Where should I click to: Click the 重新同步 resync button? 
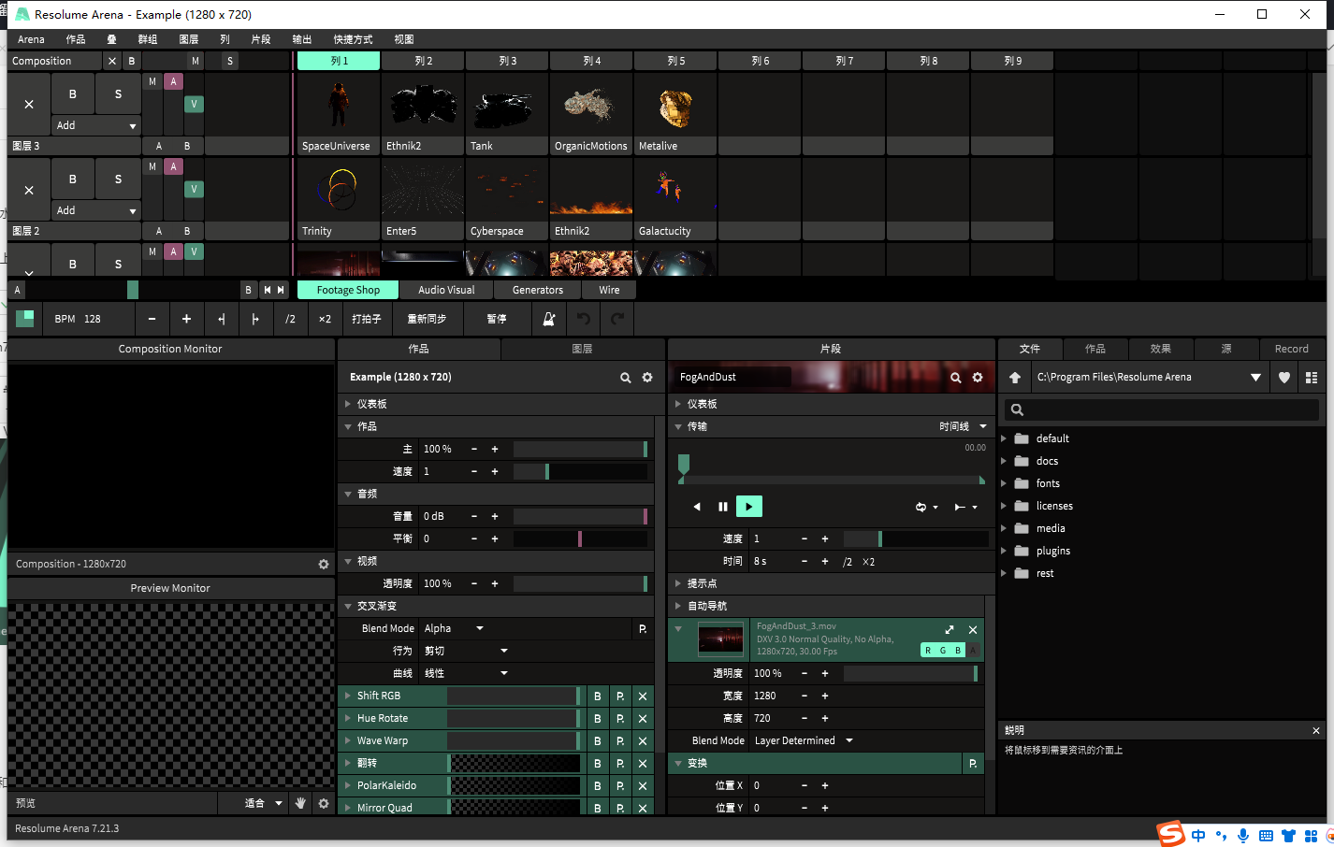coord(427,319)
